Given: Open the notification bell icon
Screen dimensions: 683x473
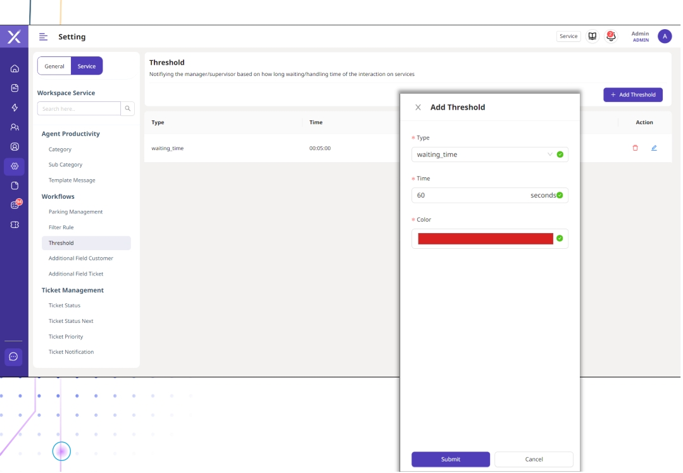Looking at the screenshot, I should pyautogui.click(x=611, y=36).
